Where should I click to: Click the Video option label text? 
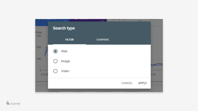tap(65, 71)
